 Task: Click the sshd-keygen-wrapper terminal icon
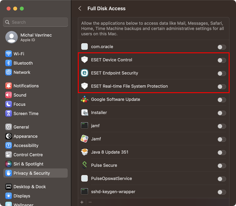(84, 191)
